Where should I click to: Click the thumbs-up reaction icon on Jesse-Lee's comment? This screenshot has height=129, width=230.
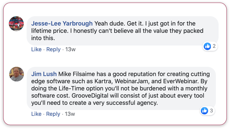pos(207,46)
